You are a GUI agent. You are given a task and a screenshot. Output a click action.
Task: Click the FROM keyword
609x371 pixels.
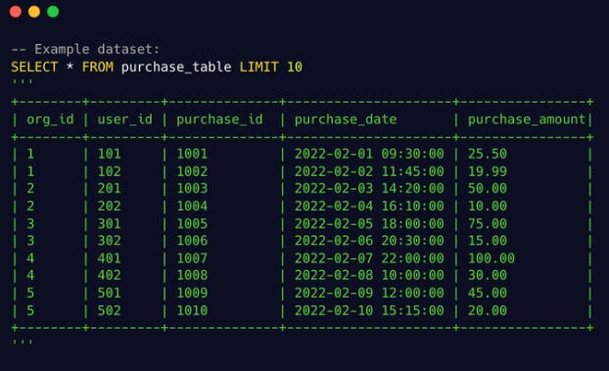98,67
